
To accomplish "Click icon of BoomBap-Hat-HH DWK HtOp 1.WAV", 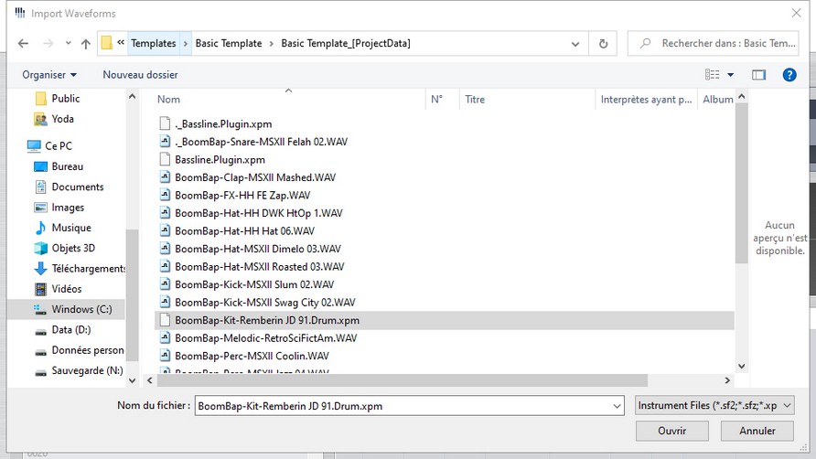I will (x=165, y=213).
